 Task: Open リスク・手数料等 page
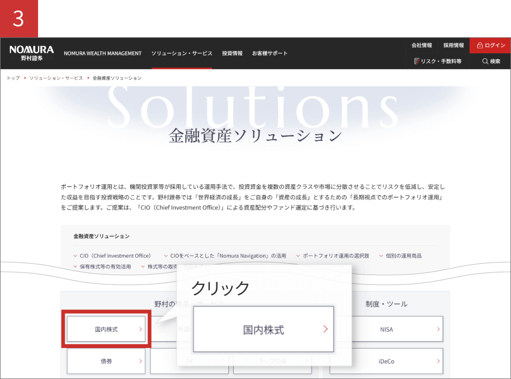click(438, 61)
